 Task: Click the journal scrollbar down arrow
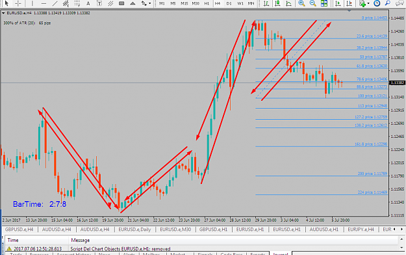point(402,248)
